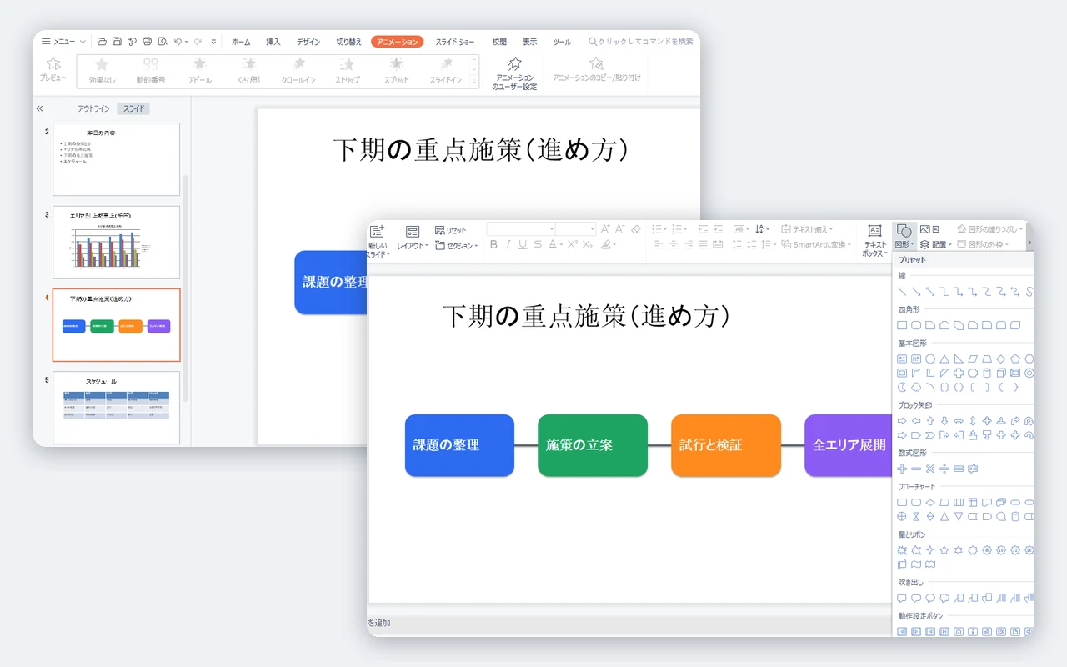Click the プレビュー star icon
Screen dimensions: 1067x667
[53, 64]
